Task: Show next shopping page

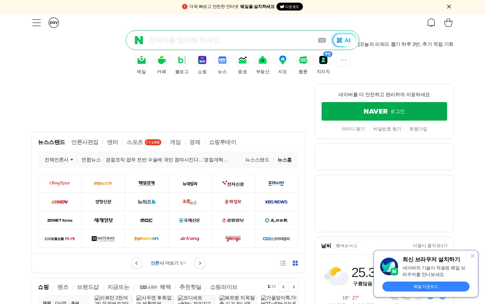Action: (294, 287)
